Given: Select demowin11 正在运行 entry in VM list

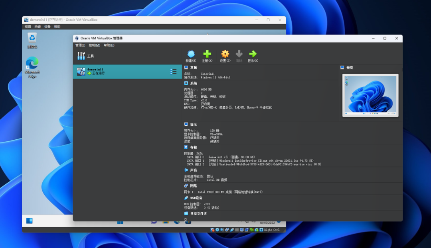Looking at the screenshot, I should tap(127, 72).
